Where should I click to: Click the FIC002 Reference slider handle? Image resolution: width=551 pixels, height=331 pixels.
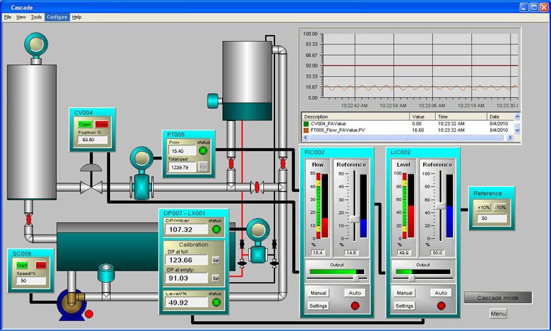(x=355, y=218)
